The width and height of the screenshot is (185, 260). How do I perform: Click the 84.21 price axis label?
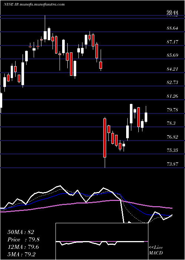point(172,69)
